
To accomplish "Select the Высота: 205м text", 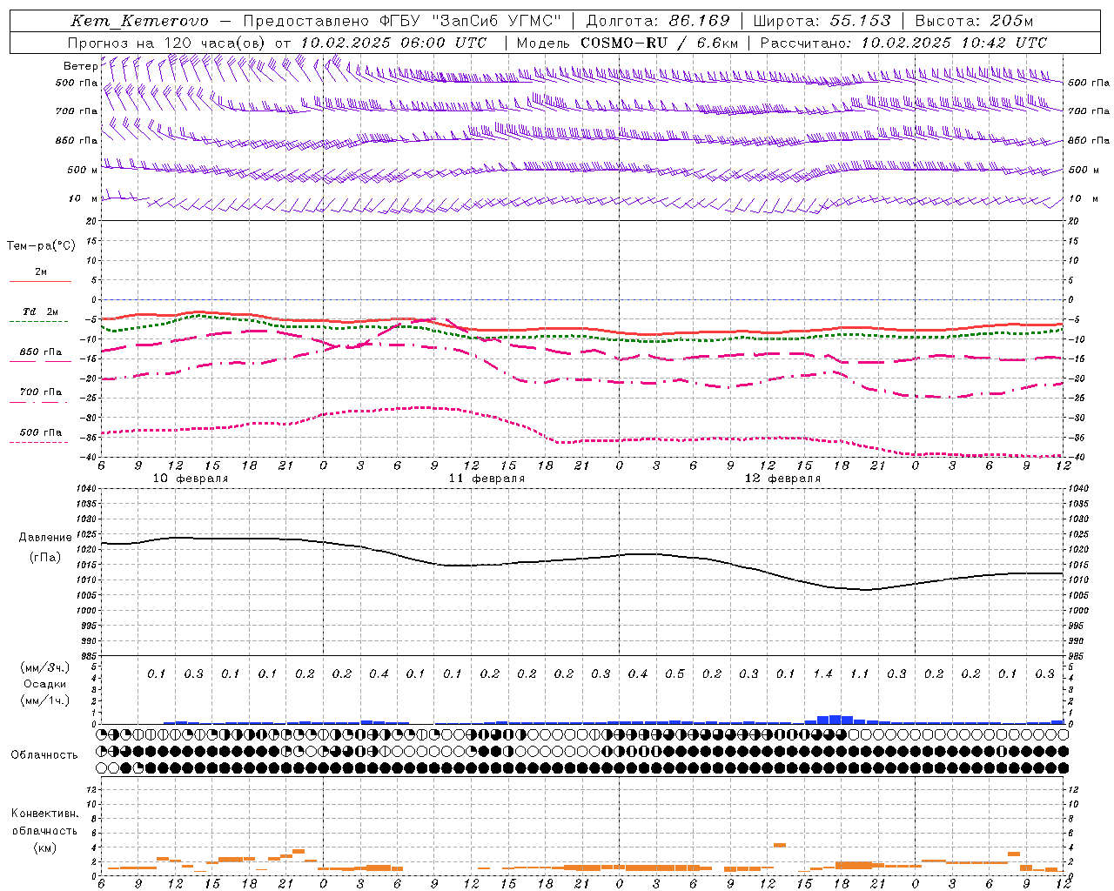I will (975, 21).
